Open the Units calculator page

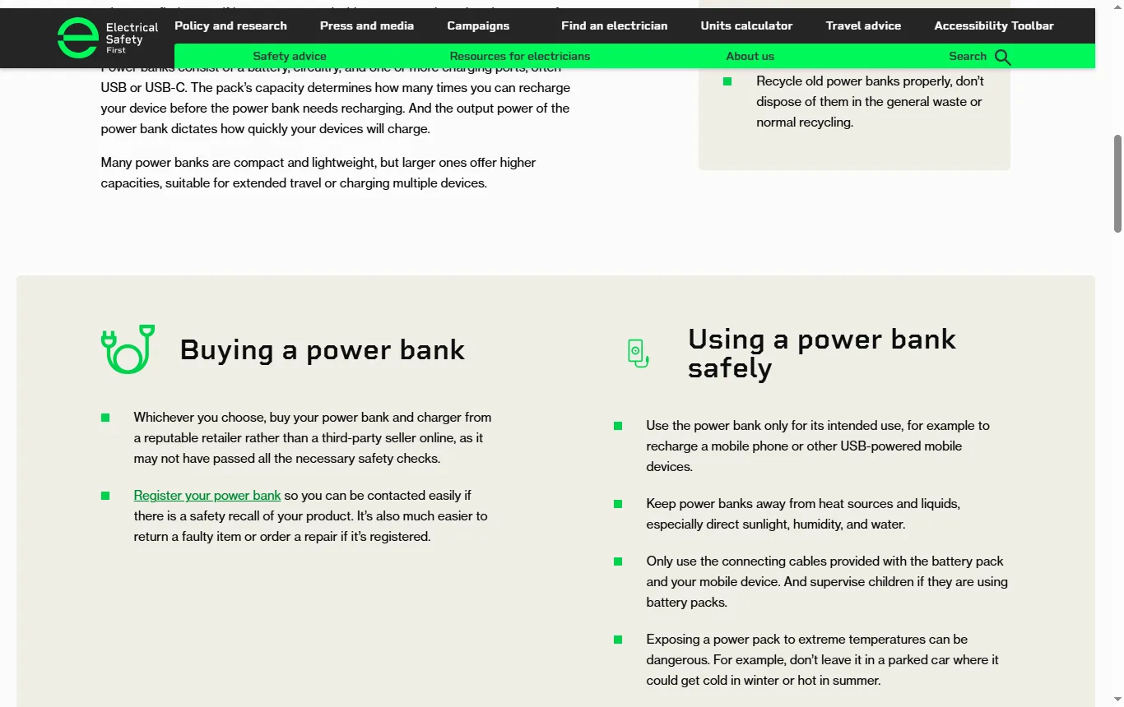pyautogui.click(x=746, y=25)
